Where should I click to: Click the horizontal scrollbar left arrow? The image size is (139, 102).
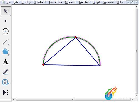coord(14,100)
